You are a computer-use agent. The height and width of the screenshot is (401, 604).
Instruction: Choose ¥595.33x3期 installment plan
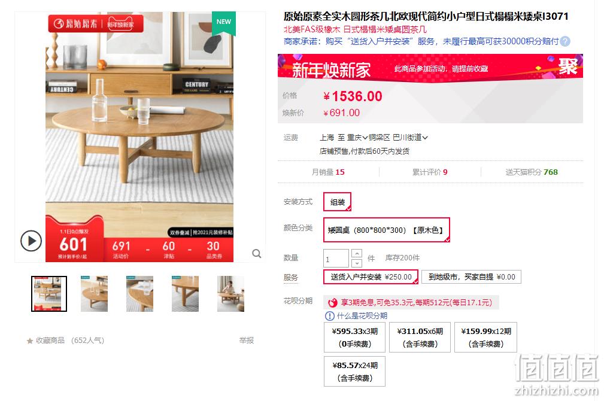tap(355, 338)
